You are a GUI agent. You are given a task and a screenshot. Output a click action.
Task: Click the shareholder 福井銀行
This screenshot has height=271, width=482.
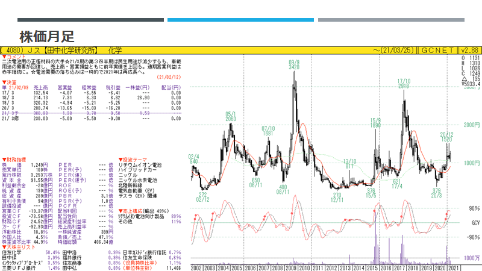pyautogui.click(x=72, y=258)
